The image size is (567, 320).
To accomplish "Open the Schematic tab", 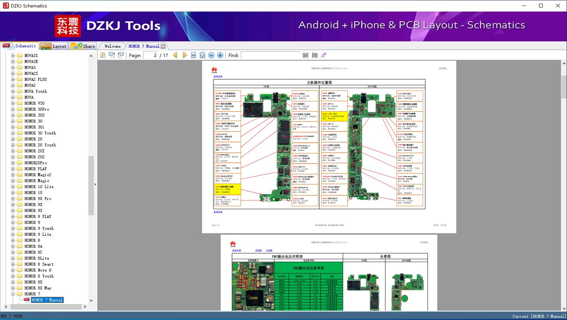I will coord(19,46).
